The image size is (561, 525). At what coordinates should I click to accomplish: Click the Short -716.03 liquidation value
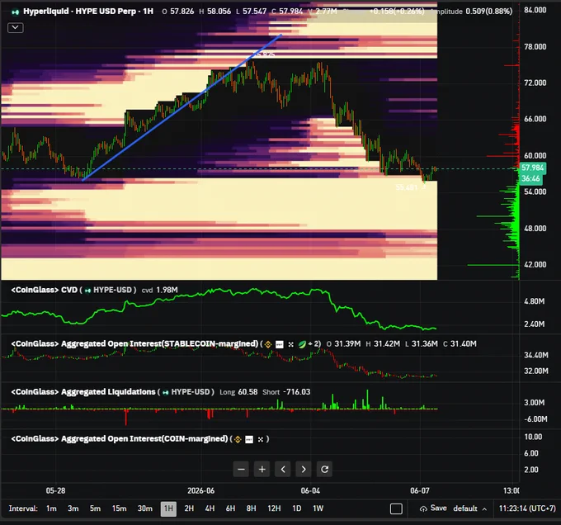click(x=286, y=392)
